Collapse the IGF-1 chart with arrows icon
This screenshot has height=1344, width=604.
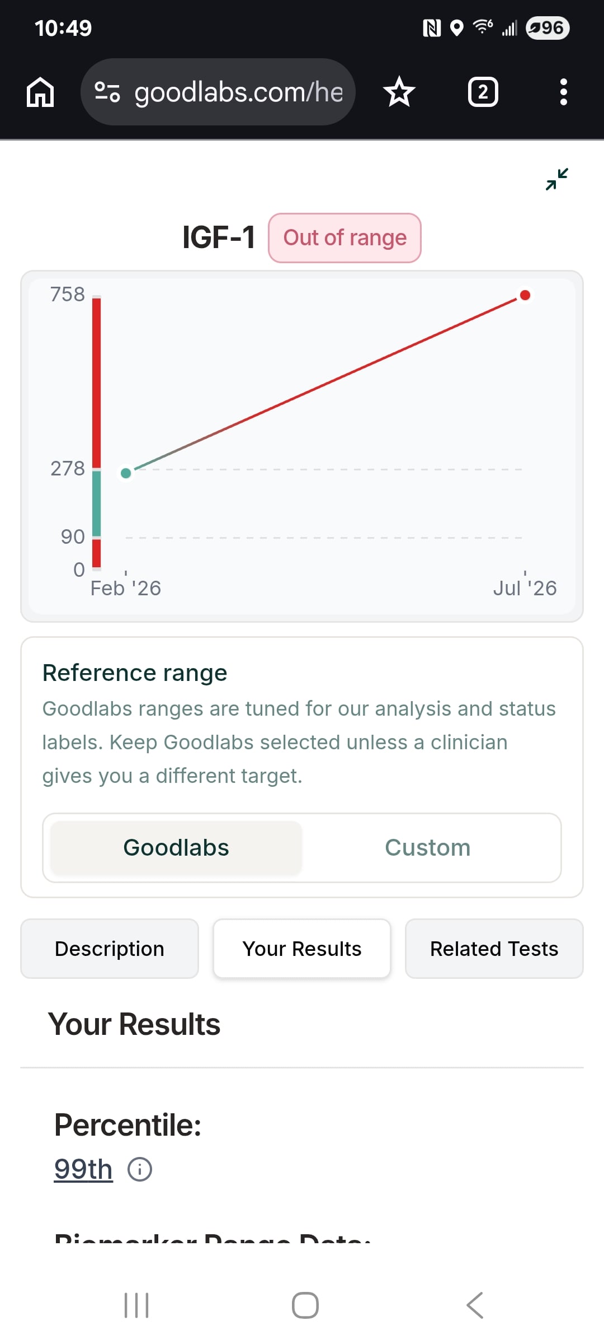557,179
